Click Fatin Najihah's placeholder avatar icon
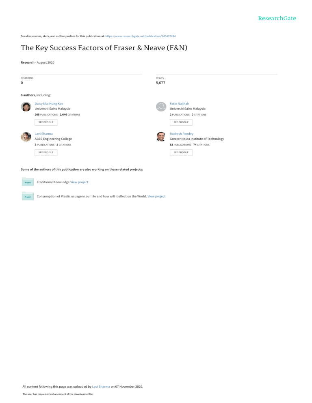Viewport: 312px width, 403px height. point(161,107)
